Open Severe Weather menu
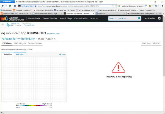This screenshot has height=114, width=165. (50, 18)
